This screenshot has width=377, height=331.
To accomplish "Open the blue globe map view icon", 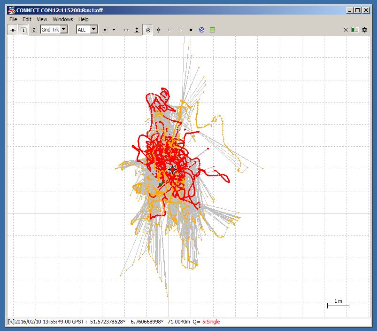I will click(201, 30).
